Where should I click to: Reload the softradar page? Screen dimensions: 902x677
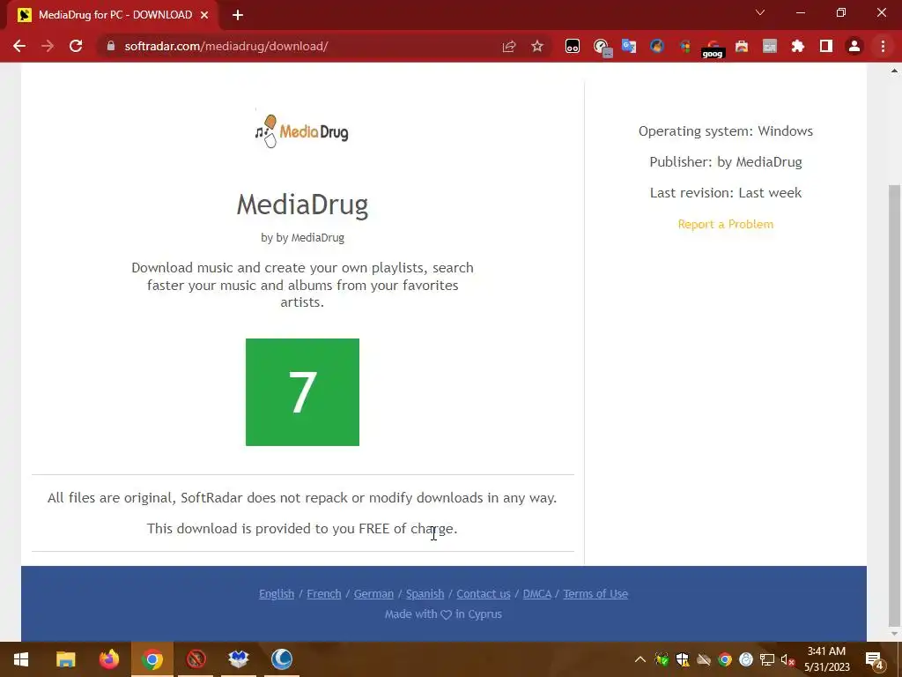[76, 46]
